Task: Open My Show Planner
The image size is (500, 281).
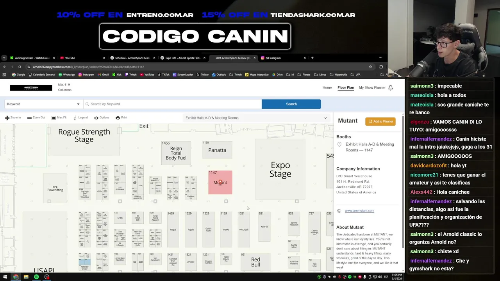Action: tap(372, 87)
